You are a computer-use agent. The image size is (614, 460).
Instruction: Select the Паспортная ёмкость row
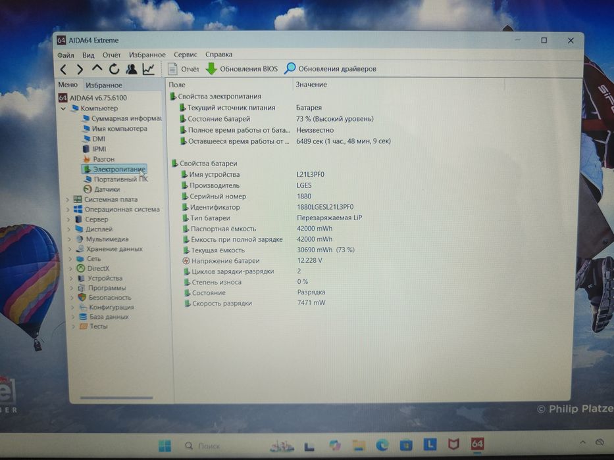click(258, 229)
